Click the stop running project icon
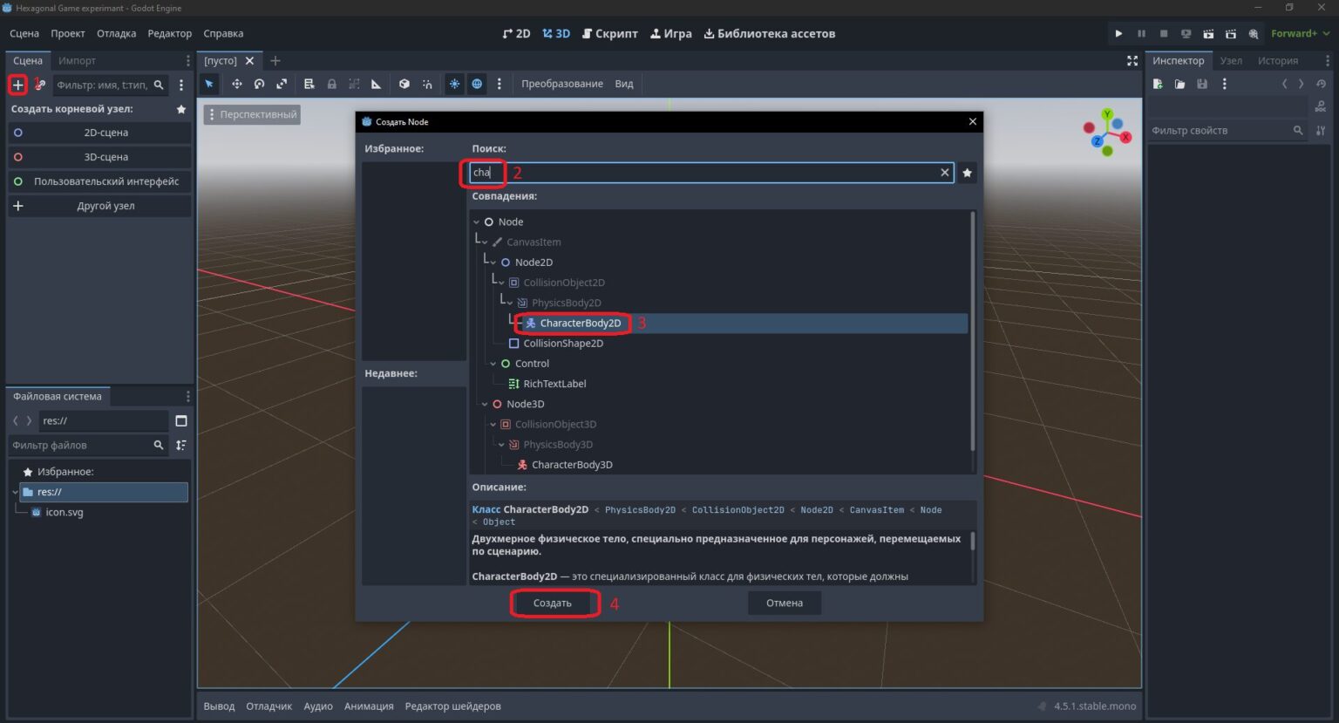 (x=1163, y=33)
